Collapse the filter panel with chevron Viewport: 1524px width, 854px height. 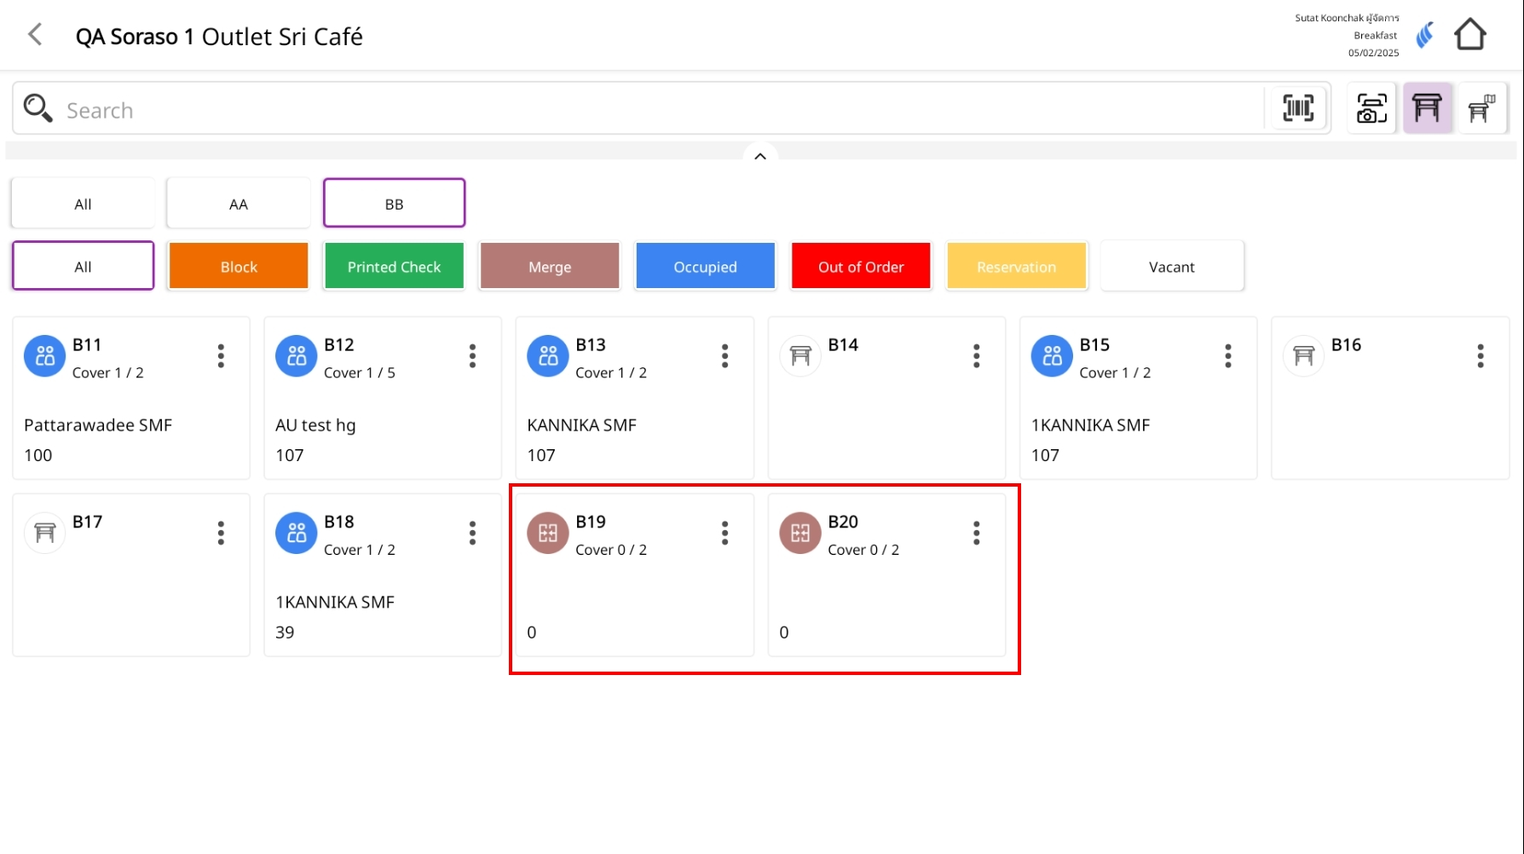pos(760,156)
